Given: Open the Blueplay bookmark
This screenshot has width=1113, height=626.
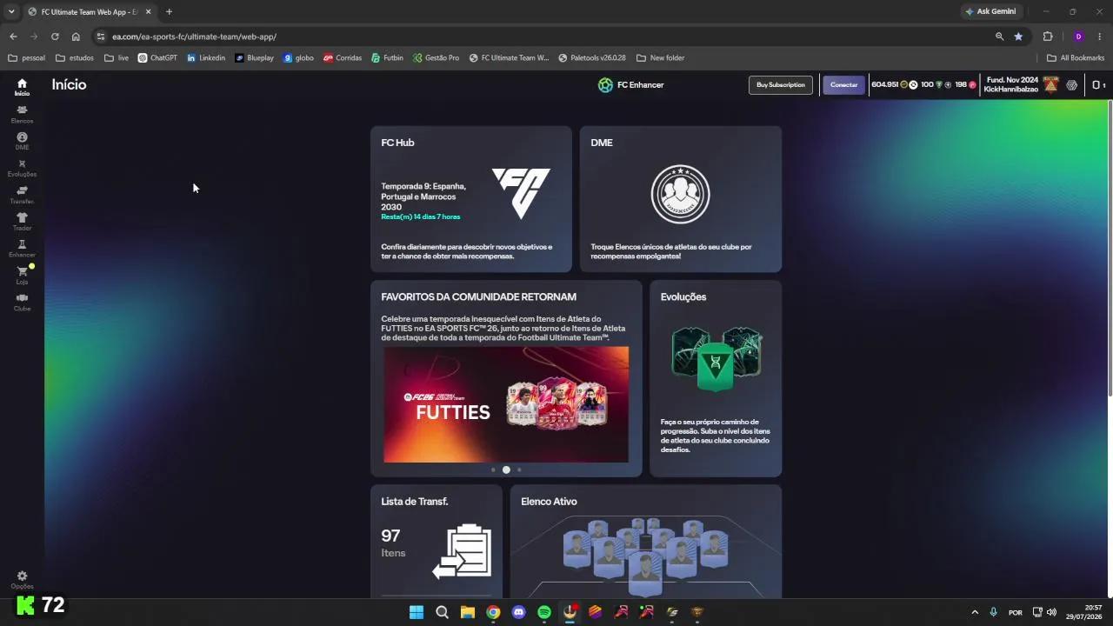Looking at the screenshot, I should (x=254, y=57).
